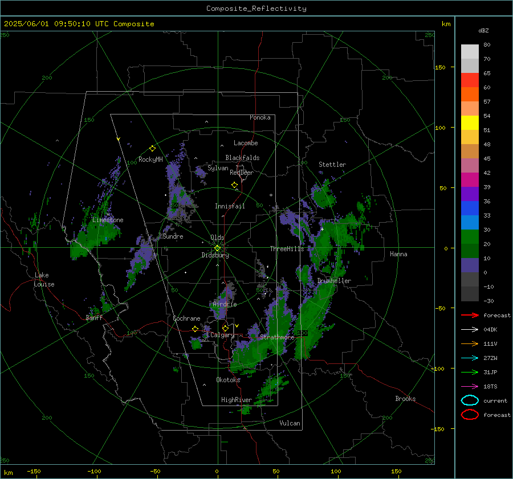Image resolution: width=513 pixels, height=479 pixels.
Task: Click the Limestone label
Action: pyautogui.click(x=108, y=220)
